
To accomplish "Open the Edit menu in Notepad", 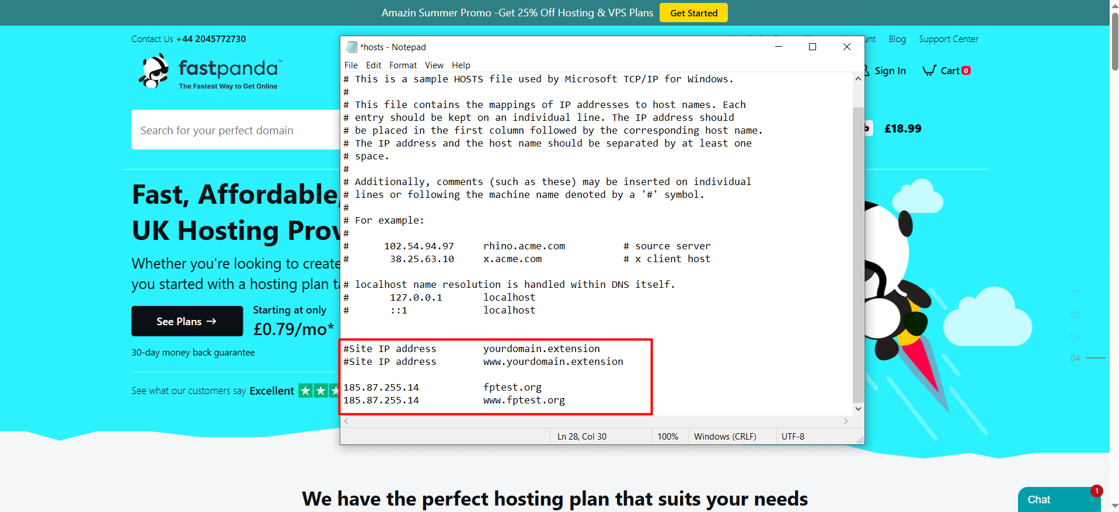I will 374,65.
